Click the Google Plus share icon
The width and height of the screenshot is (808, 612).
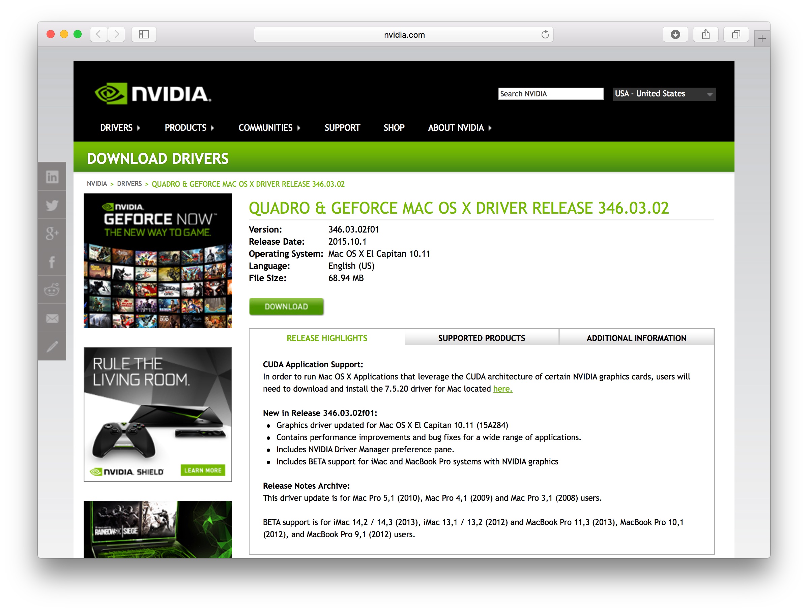pyautogui.click(x=52, y=233)
